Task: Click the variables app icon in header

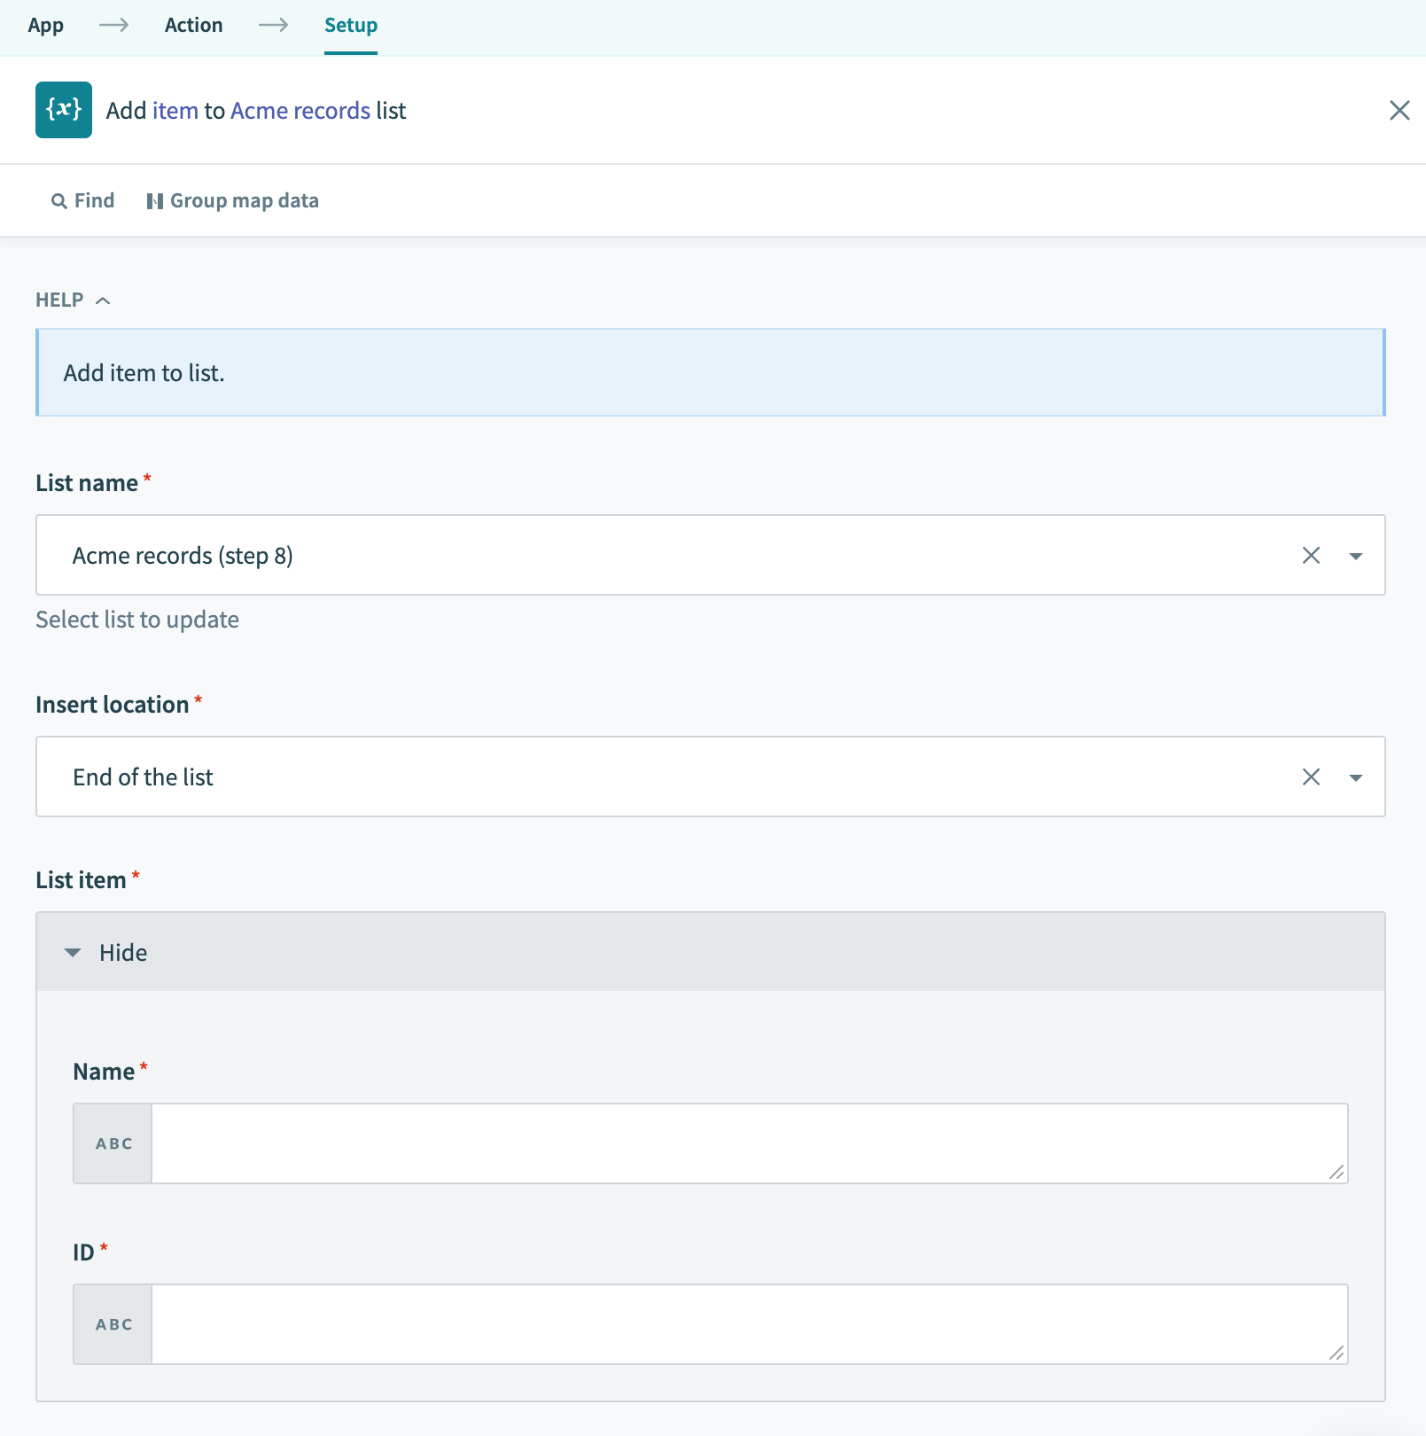Action: 63,110
